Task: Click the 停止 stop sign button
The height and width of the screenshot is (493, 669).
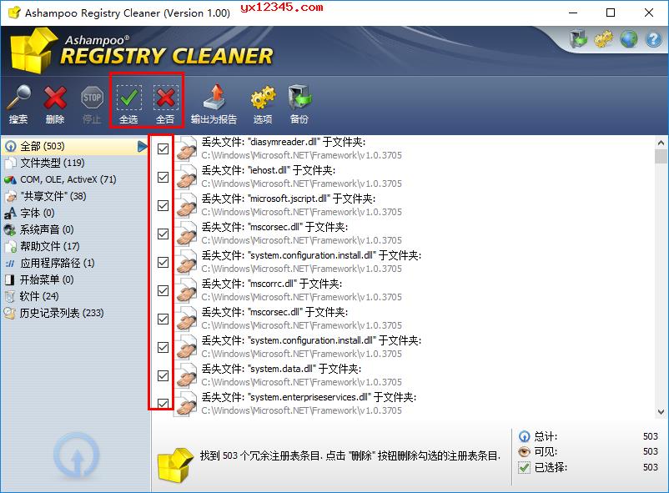Action: [92, 104]
